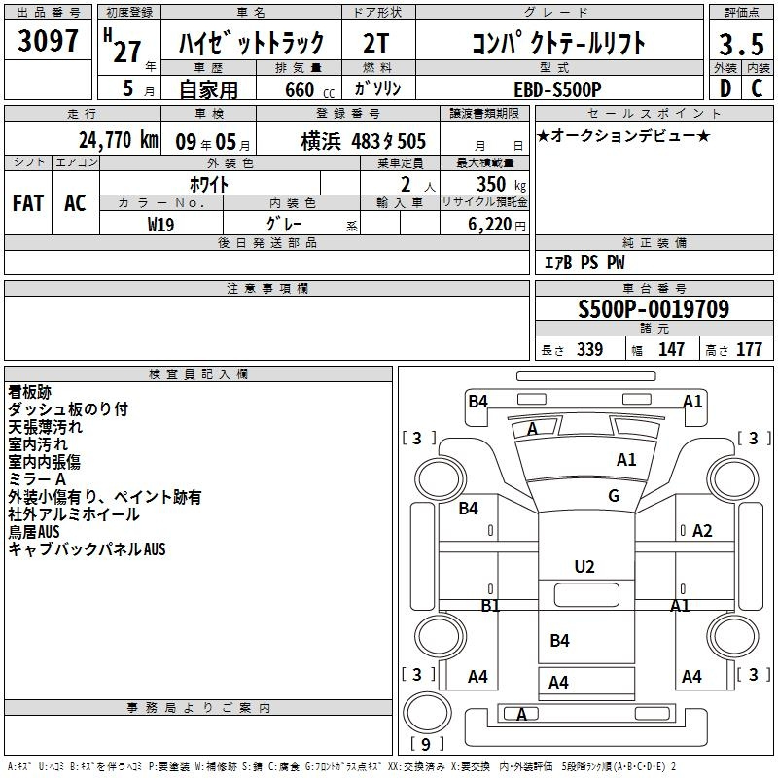Select the 出品番号 header
778x778 pixels.
coord(48,13)
